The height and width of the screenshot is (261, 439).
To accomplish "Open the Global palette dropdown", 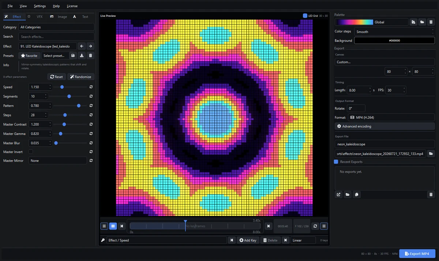I will coord(371,22).
